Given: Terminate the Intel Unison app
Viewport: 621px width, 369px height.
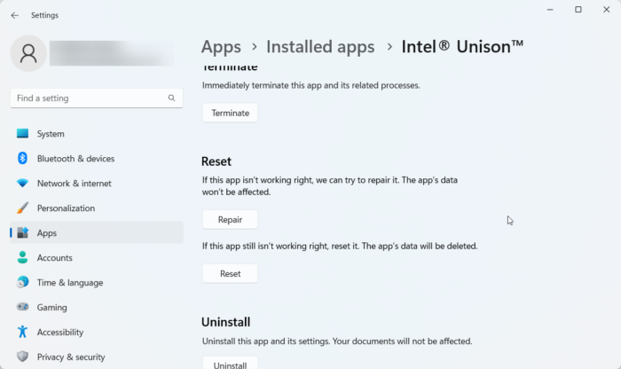Looking at the screenshot, I should [x=230, y=113].
